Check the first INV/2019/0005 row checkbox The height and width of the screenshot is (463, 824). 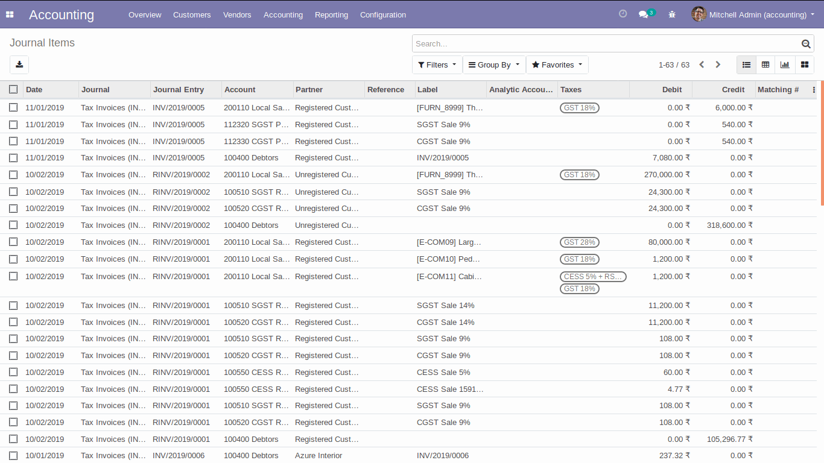tap(13, 107)
